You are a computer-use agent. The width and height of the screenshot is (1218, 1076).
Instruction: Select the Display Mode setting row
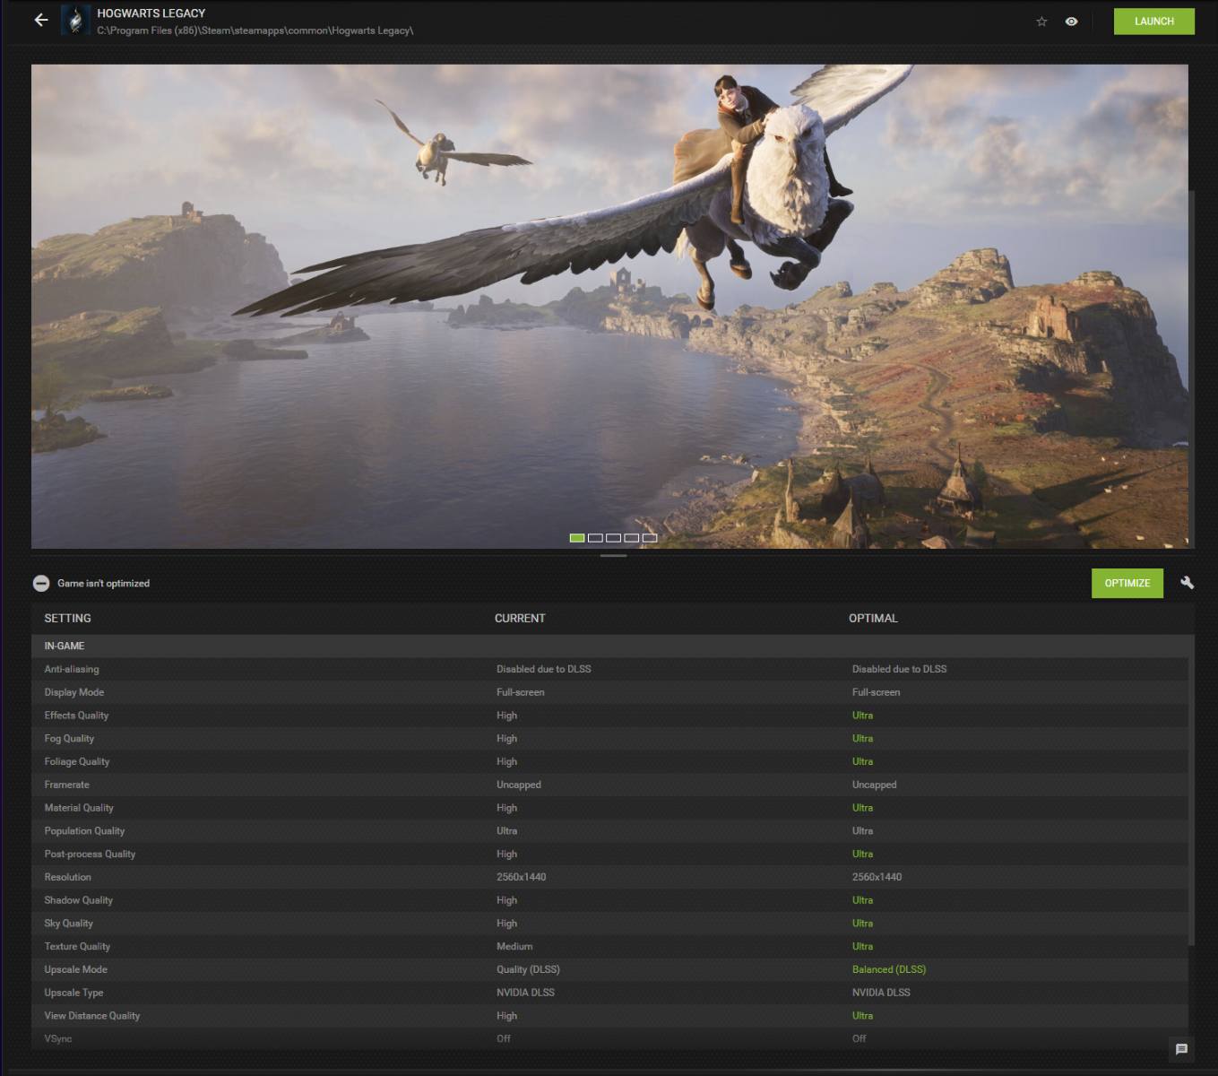click(609, 692)
